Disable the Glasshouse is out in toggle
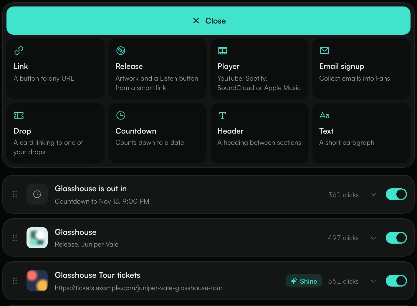Image resolution: width=417 pixels, height=306 pixels. (396, 194)
